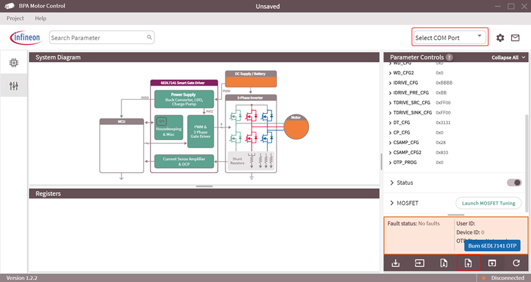Click the mail envelope icon
Image resolution: width=531 pixels, height=282 pixels.
point(515,38)
